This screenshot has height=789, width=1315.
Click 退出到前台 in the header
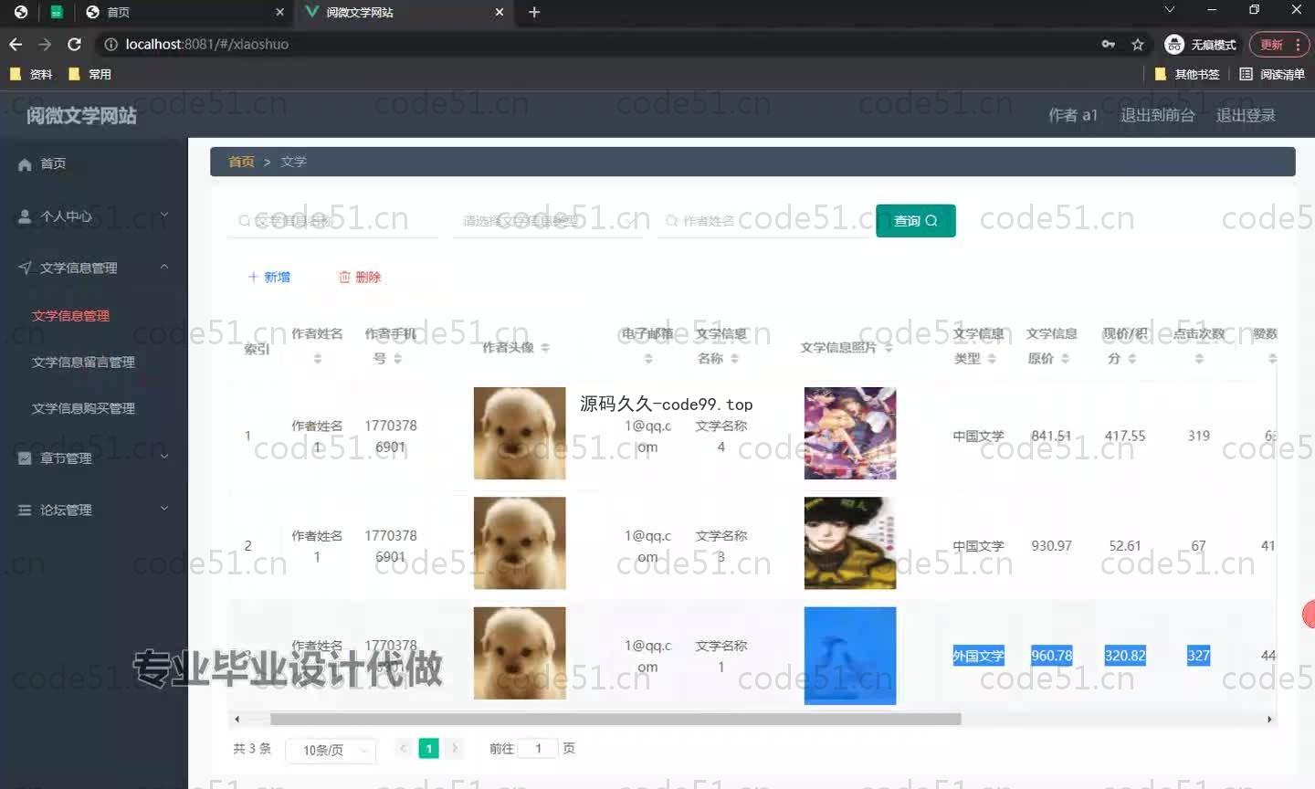[1158, 115]
